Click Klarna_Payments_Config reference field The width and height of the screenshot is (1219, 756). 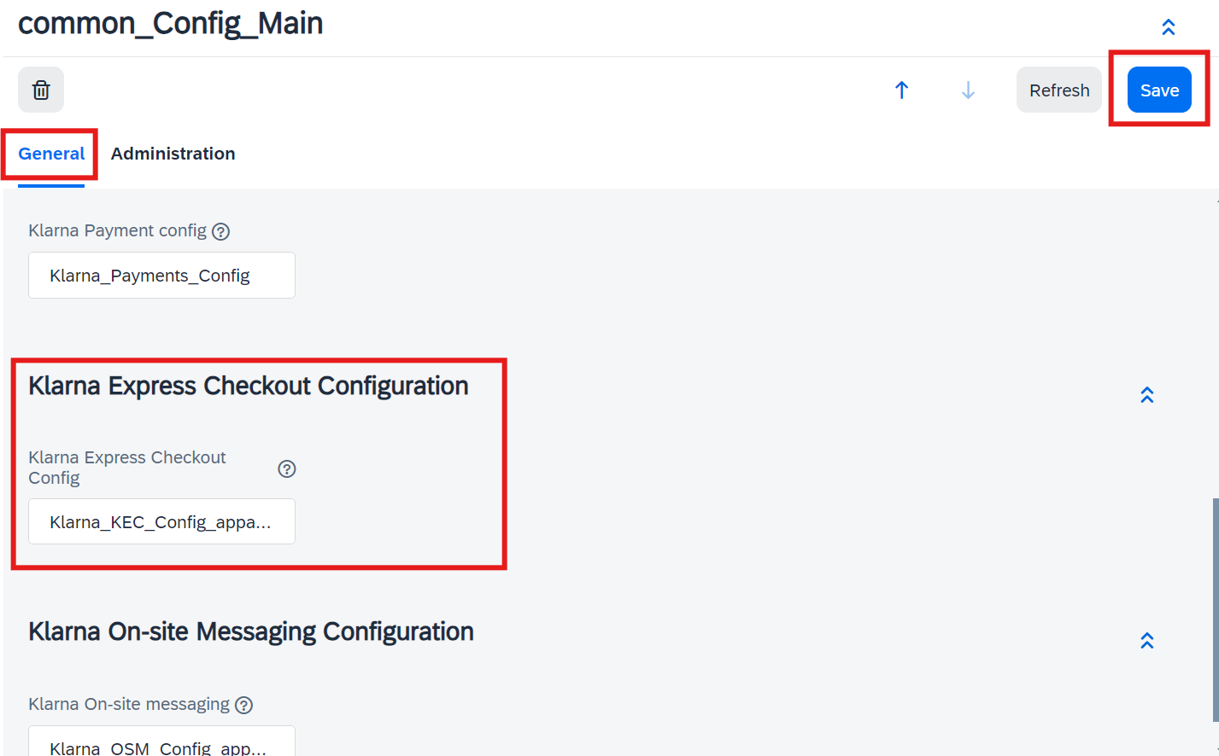[x=161, y=275]
